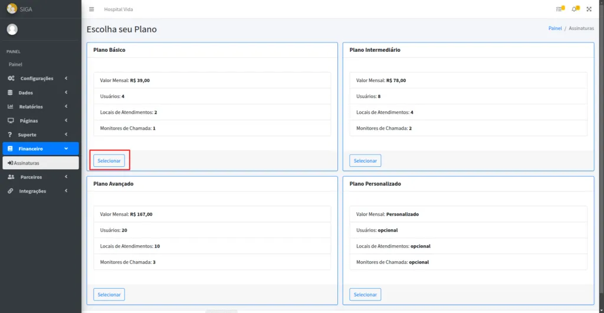Screen dimensions: 604x313
Task: Choose Selecionar under Plano Avançado
Action: [109, 294]
